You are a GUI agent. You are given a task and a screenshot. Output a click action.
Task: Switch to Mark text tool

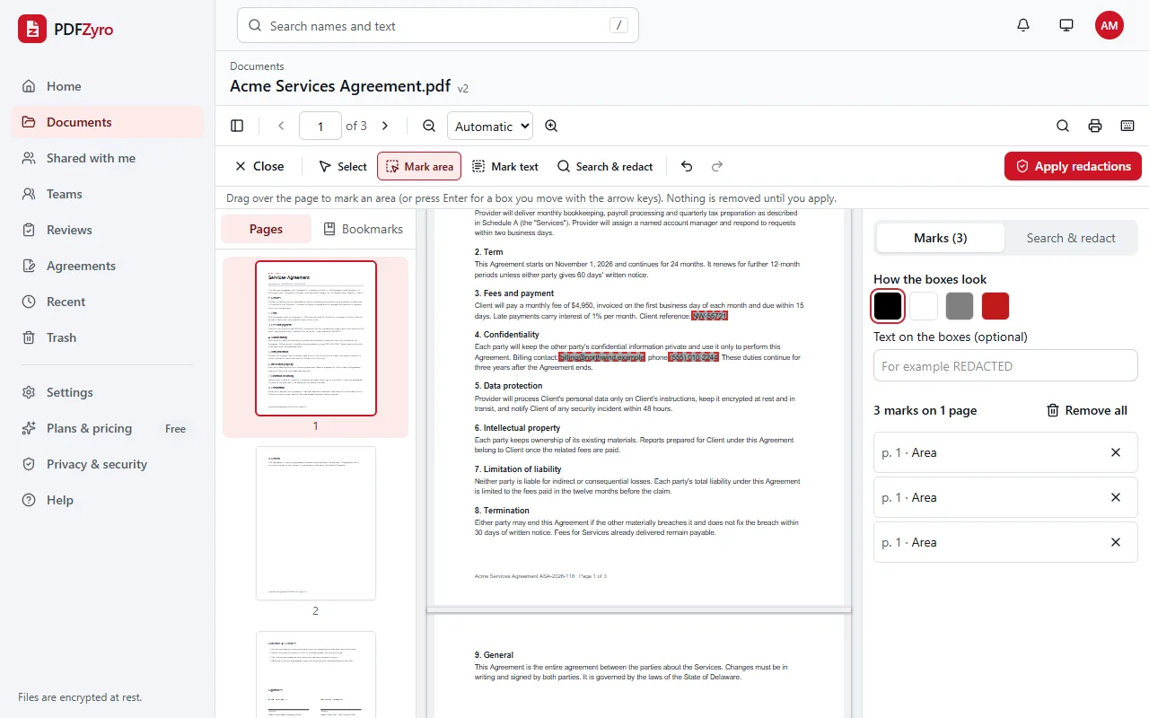[505, 166]
